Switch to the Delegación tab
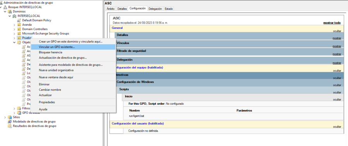The width and height of the screenshot is (348, 146). 155,9
